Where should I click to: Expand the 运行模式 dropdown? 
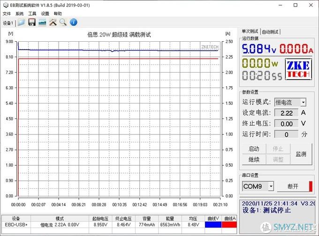(303, 102)
